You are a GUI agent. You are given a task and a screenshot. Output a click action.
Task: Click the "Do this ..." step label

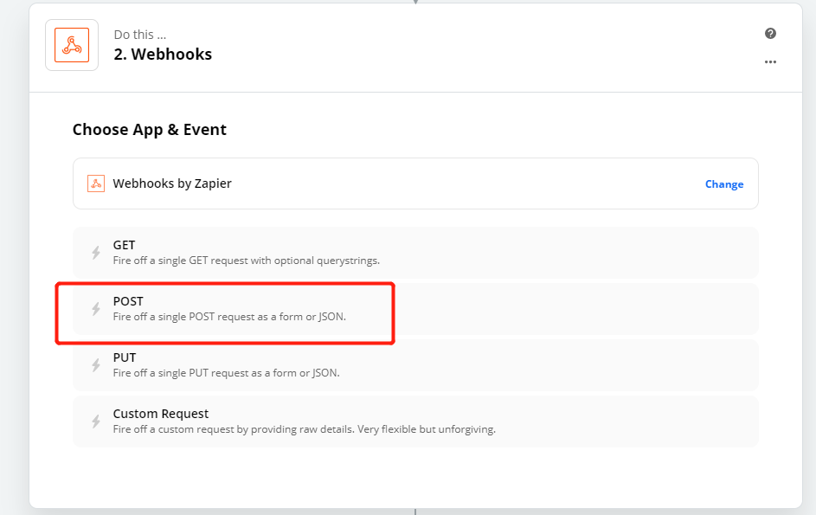click(140, 35)
